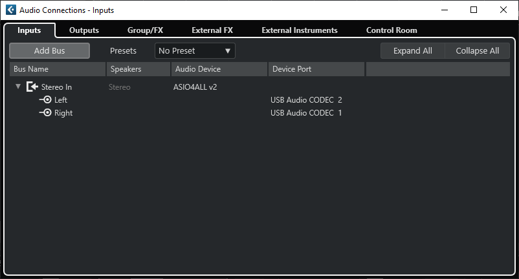The height and width of the screenshot is (279, 519).
Task: Go to the External Instruments tab
Action: [300, 30]
